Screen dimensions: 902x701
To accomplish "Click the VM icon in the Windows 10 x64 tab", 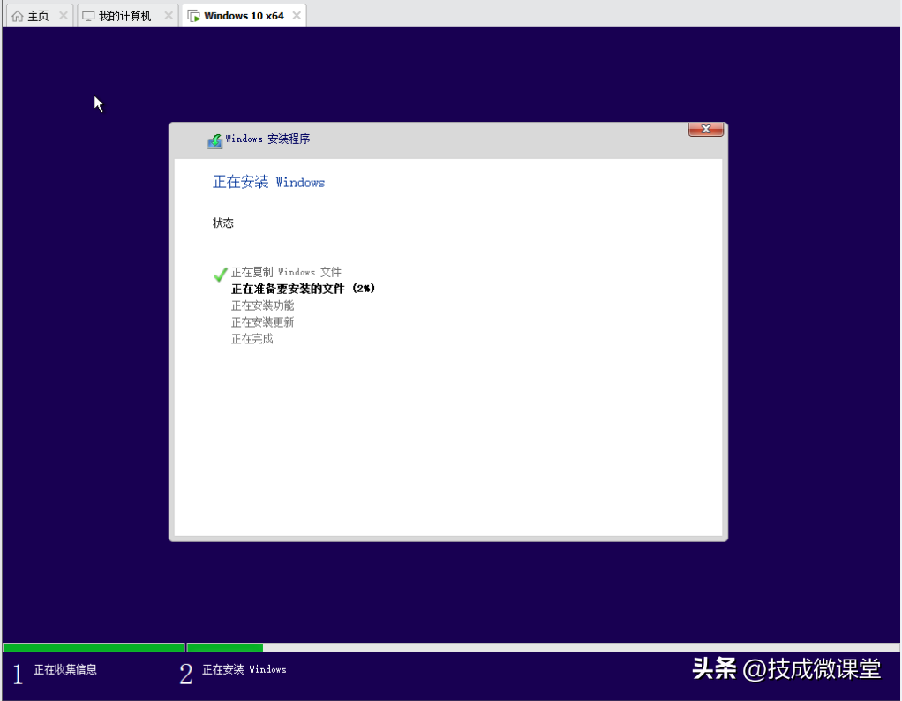I will coord(193,16).
